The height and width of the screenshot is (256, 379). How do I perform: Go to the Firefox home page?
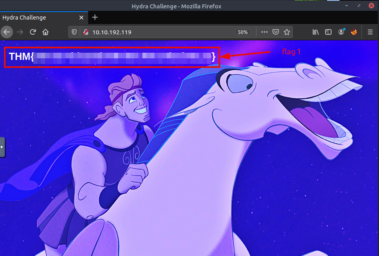tap(45, 32)
